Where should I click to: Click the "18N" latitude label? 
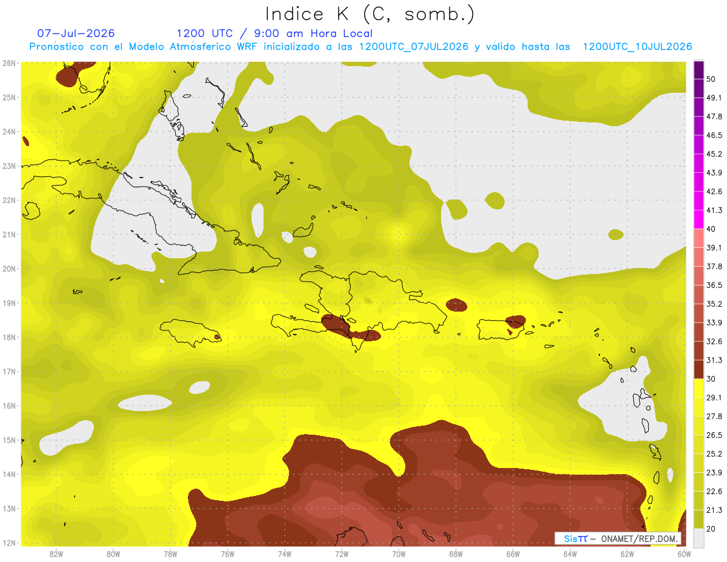(9, 337)
